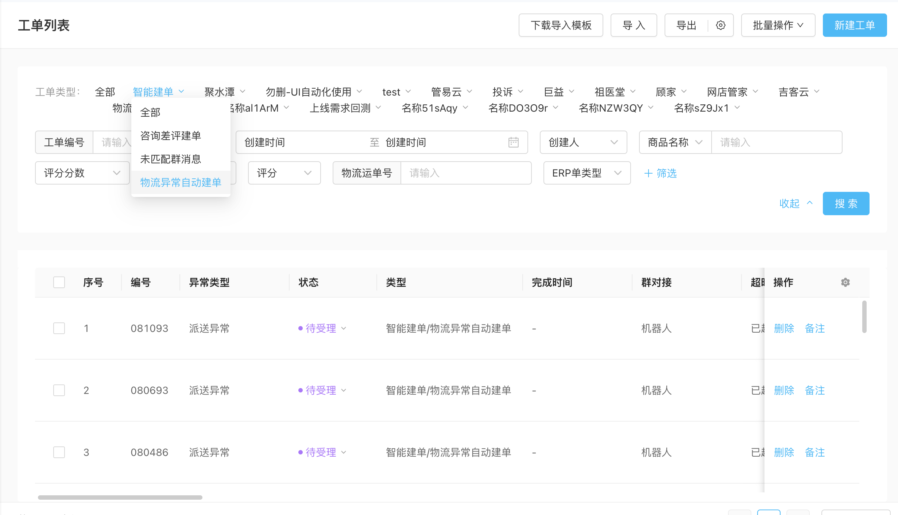The height and width of the screenshot is (515, 898).
Task: Select 全部 in 智能建单 submenu
Action: pyautogui.click(x=181, y=112)
